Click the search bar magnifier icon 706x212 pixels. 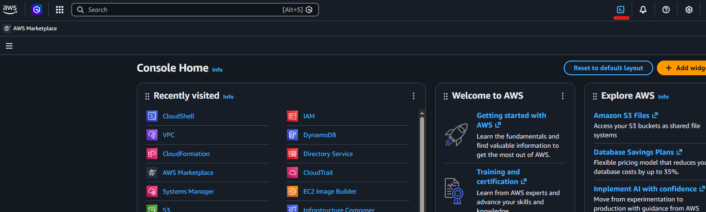point(80,10)
